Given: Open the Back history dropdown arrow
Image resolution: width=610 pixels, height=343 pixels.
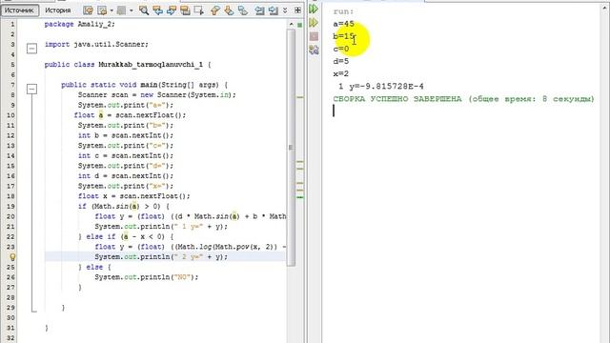Looking at the screenshot, I should (x=112, y=10).
